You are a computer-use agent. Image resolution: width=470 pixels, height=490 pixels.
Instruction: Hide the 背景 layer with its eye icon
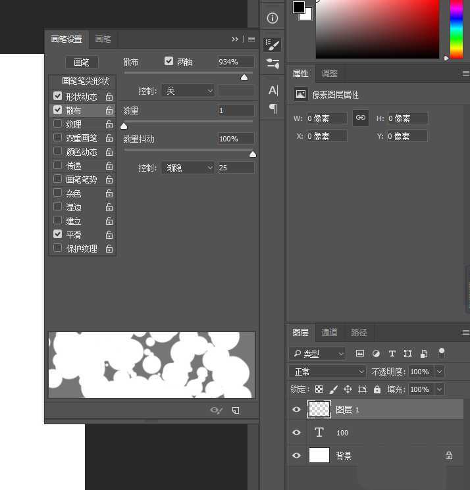296,456
